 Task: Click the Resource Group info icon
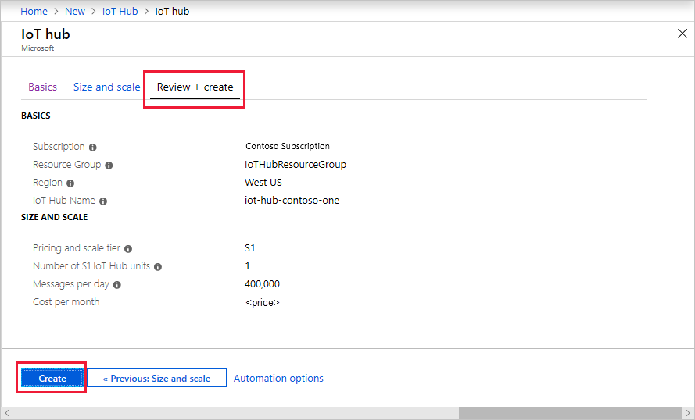[x=109, y=166]
